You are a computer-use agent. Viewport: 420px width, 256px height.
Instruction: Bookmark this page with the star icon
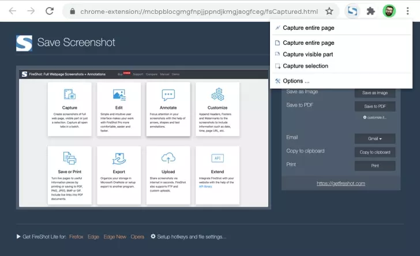[x=329, y=12]
